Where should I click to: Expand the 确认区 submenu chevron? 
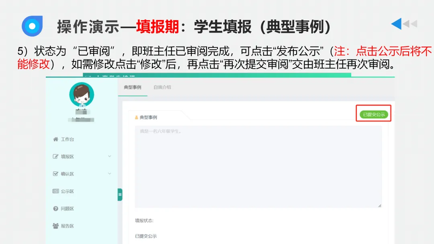[108, 173]
